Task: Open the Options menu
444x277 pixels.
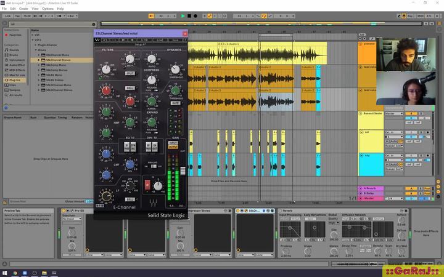Action: tap(47, 9)
